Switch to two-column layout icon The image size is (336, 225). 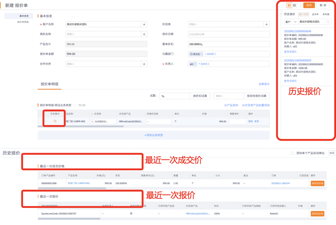pos(289,5)
